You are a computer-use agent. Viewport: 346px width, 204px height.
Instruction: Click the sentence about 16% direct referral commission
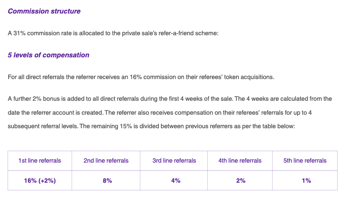coord(141,77)
